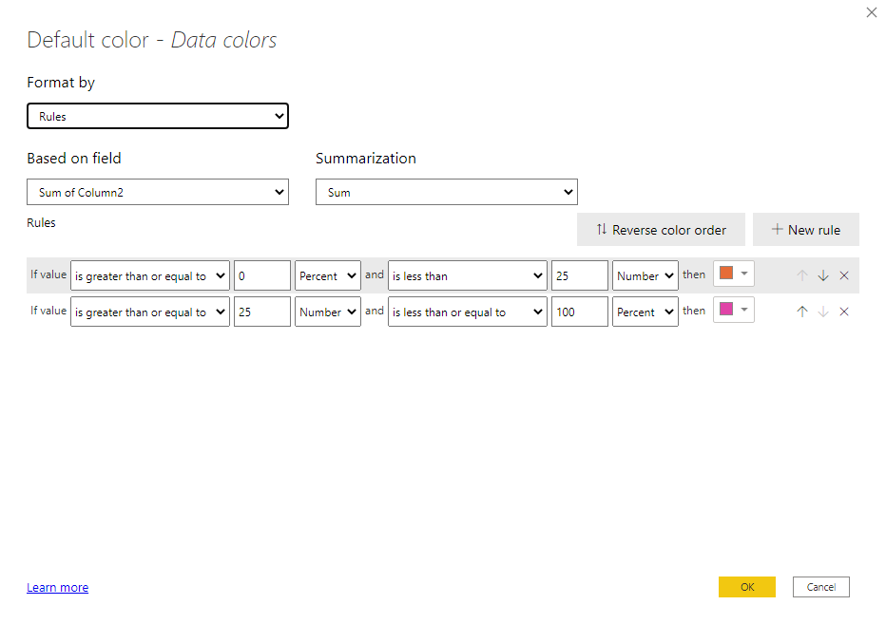Screen dimensions: 886x624
Task: Open the pink color swatch picker
Action: [734, 310]
